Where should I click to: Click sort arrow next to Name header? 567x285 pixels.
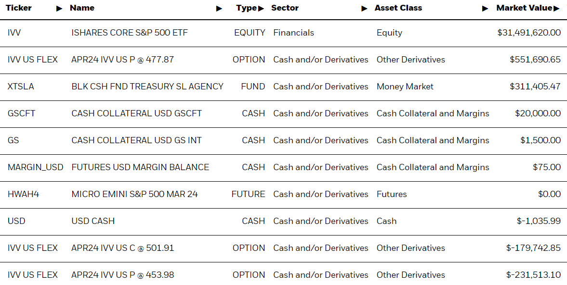(219, 9)
